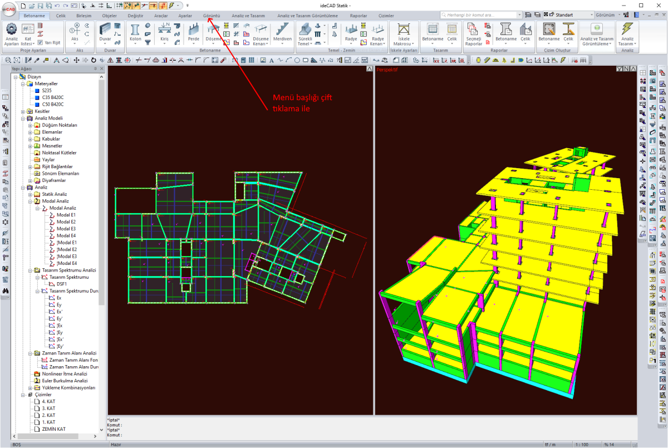Viewport: 668px width, 448px height.
Task: Pin the Yapı Ağacı panel
Action: 96,68
